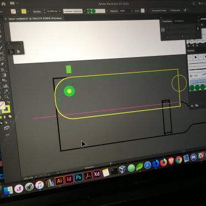Select the green dots brush in Brushes panel
This screenshot has height=206, width=206.
198,87
